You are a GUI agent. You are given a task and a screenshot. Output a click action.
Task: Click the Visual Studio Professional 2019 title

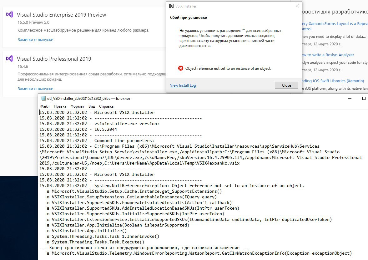[x=54, y=59]
